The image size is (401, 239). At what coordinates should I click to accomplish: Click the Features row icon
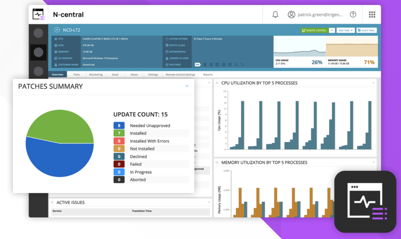click(167, 65)
